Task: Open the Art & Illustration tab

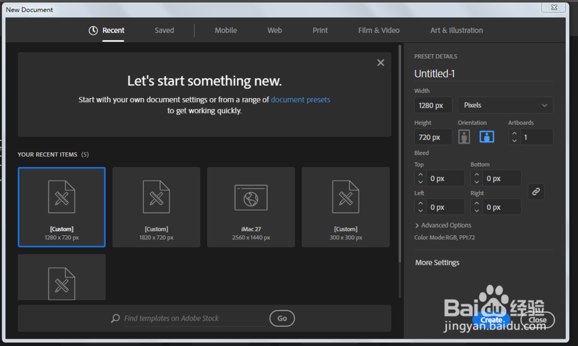Action: click(x=457, y=31)
